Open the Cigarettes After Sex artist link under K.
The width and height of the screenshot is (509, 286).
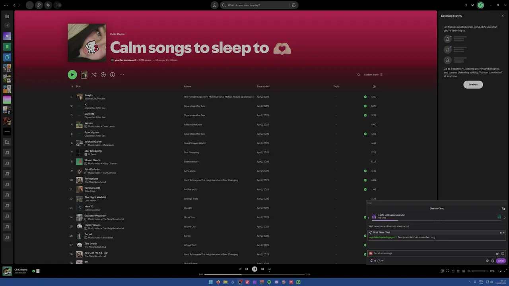point(95,108)
